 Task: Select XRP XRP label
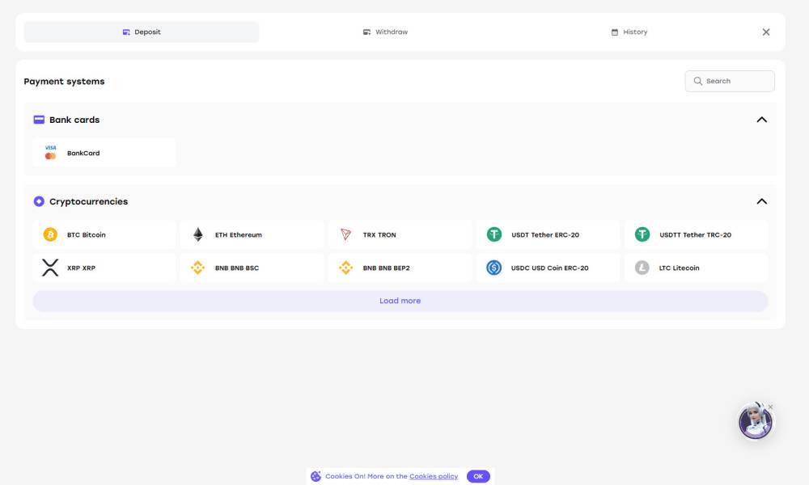coord(81,268)
